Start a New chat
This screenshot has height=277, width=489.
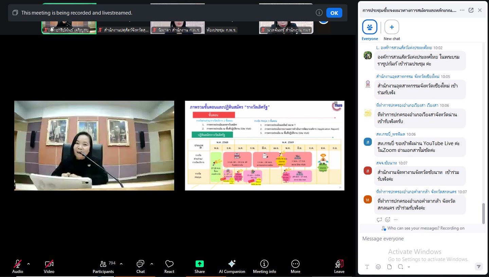(x=392, y=27)
